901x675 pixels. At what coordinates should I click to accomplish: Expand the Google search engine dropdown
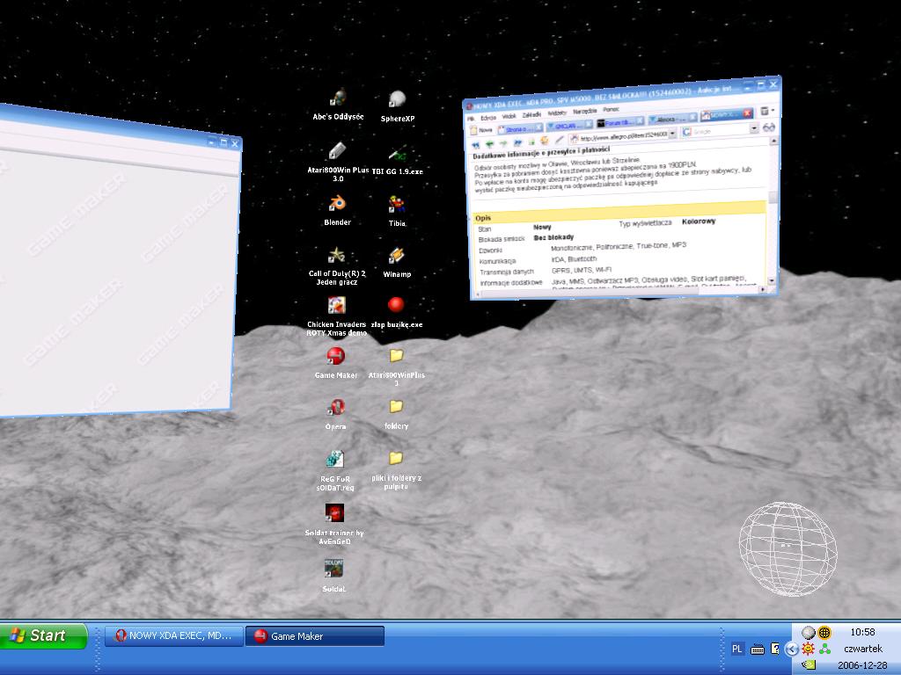click(x=754, y=128)
